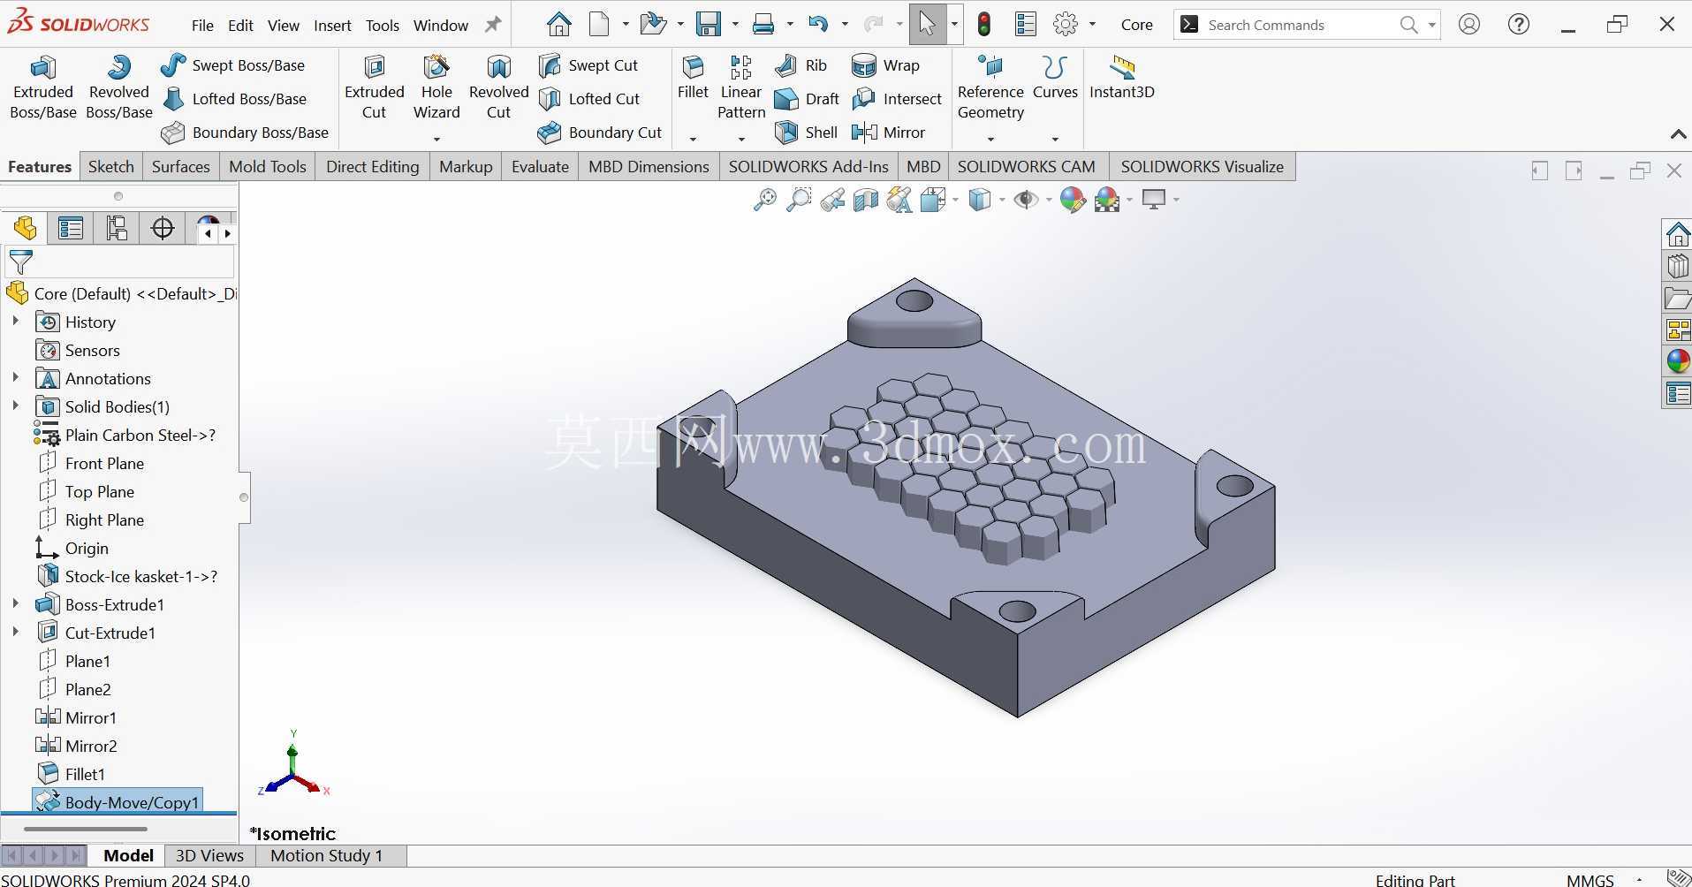Open Edit Appearance color ball icon
This screenshot has width=1692, height=887.
point(1073,200)
